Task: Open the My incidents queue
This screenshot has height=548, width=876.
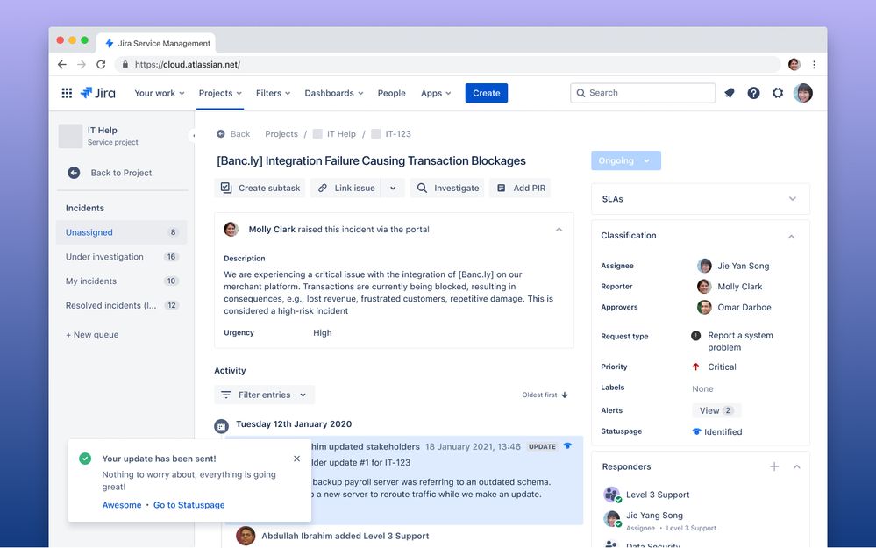Action: (122, 281)
